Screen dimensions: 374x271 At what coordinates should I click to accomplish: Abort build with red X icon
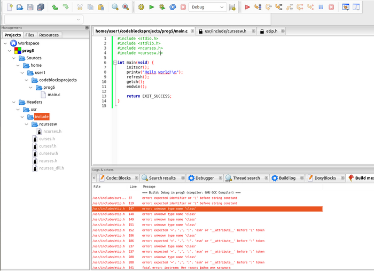[183, 7]
